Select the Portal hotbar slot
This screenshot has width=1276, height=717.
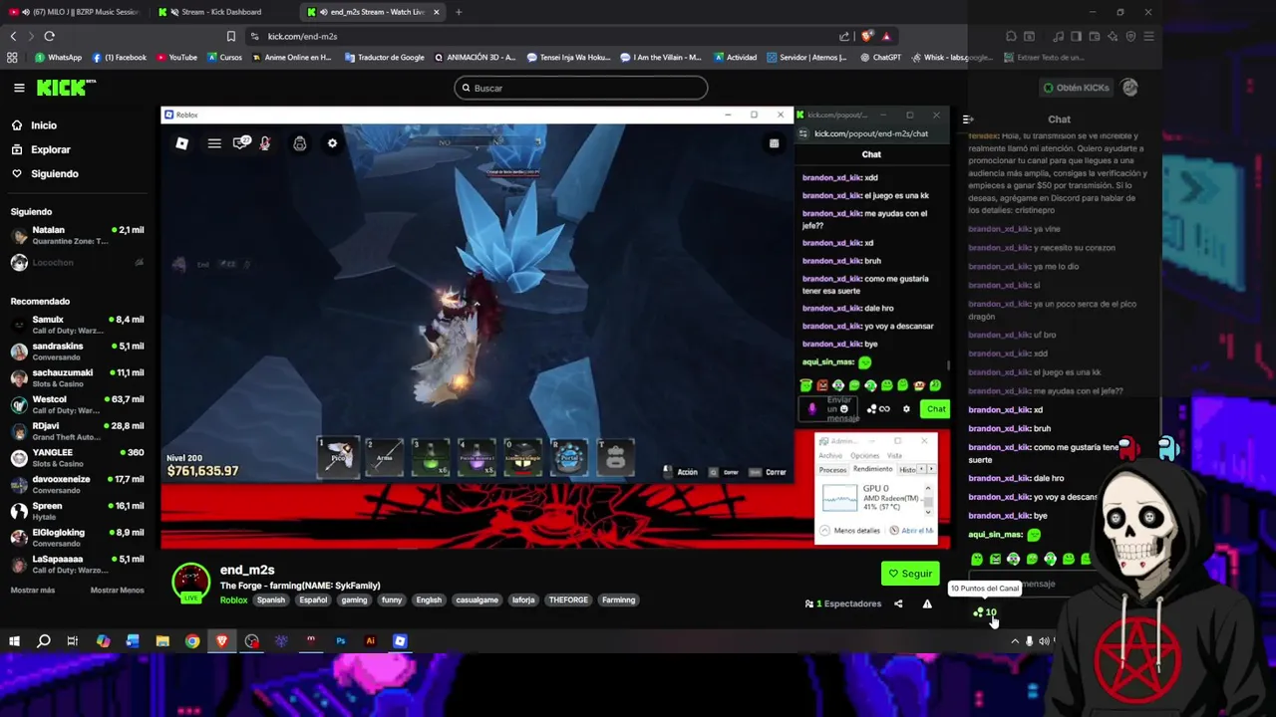pyautogui.click(x=569, y=457)
